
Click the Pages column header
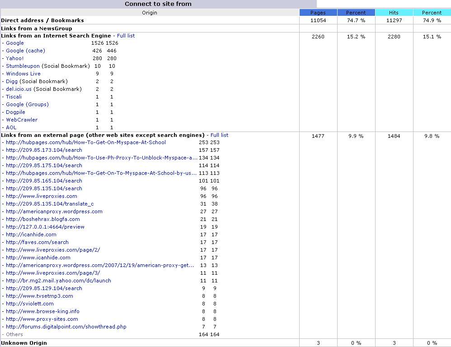tap(318, 13)
